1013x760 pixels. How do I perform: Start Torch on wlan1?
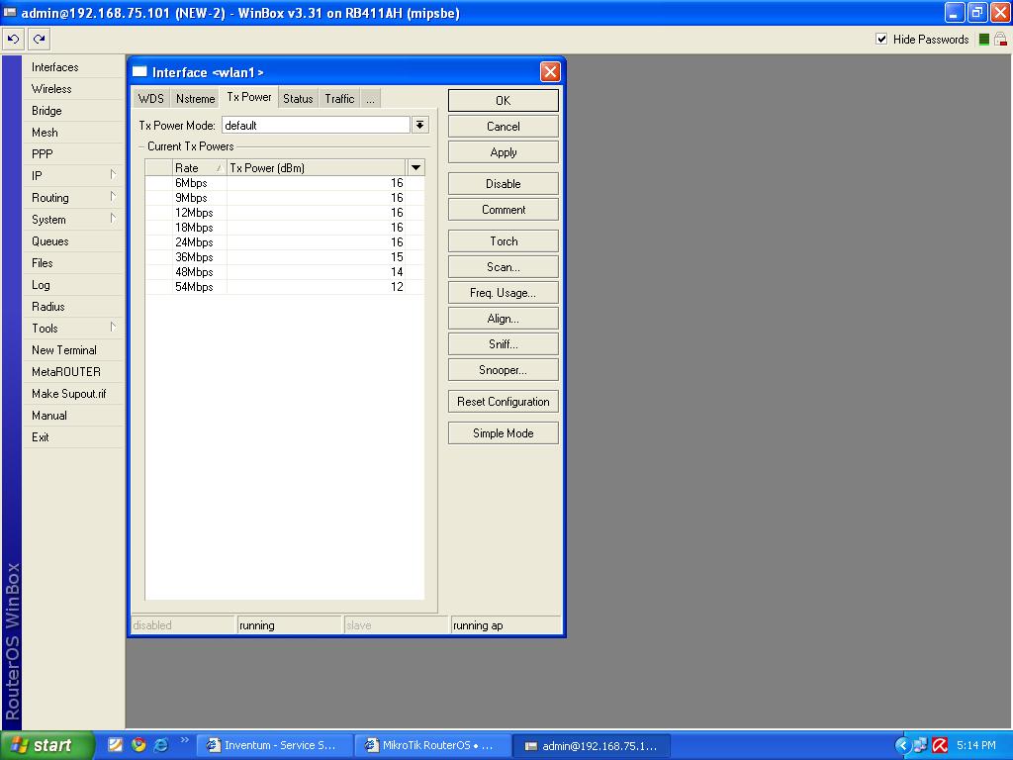click(x=504, y=241)
